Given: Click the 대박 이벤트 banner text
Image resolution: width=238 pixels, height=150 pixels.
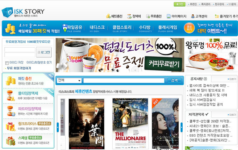Looking at the screenshot, I should [x=212, y=31].
